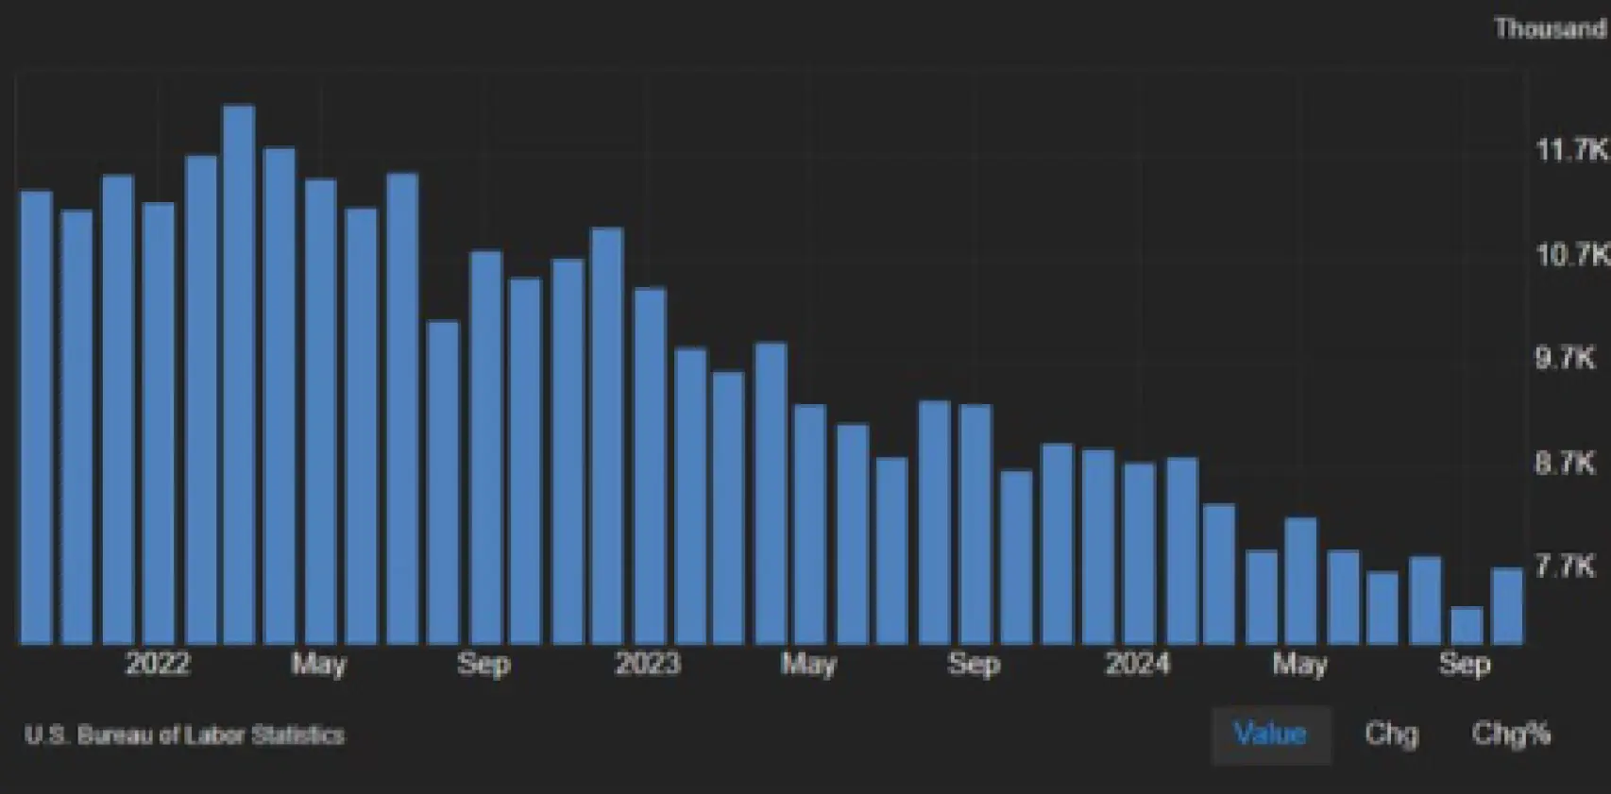Click the 2024 x-axis label
1611x794 pixels.
coord(1137,663)
